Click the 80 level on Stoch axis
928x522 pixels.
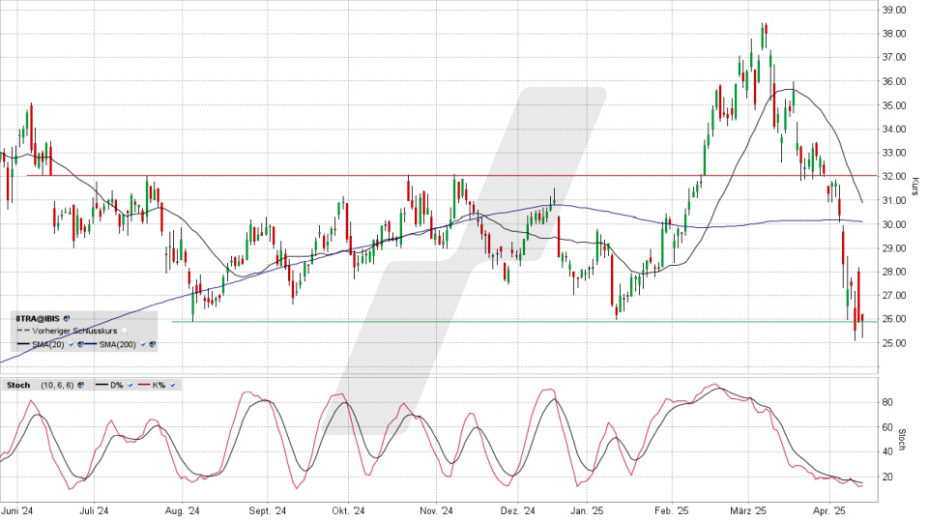click(x=887, y=402)
